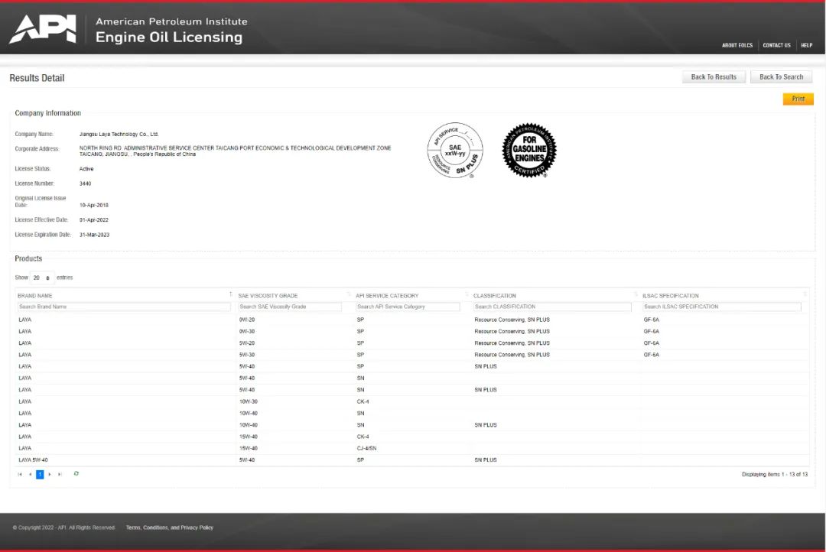This screenshot has height=552, width=826.
Task: Open the About EOLCS link
Action: coord(737,45)
